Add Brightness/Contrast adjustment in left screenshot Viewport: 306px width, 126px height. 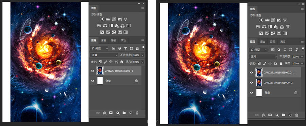point(102,19)
